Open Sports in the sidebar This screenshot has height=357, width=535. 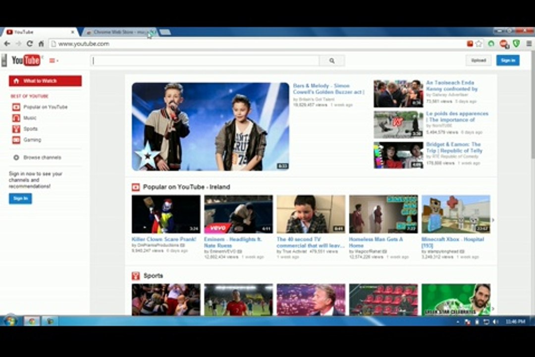click(x=30, y=129)
